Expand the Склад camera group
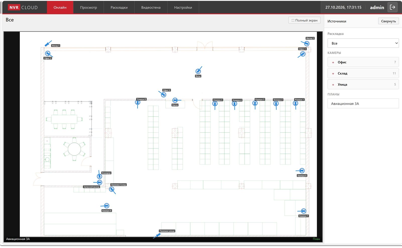This screenshot has width=402, height=248. coord(363,73)
